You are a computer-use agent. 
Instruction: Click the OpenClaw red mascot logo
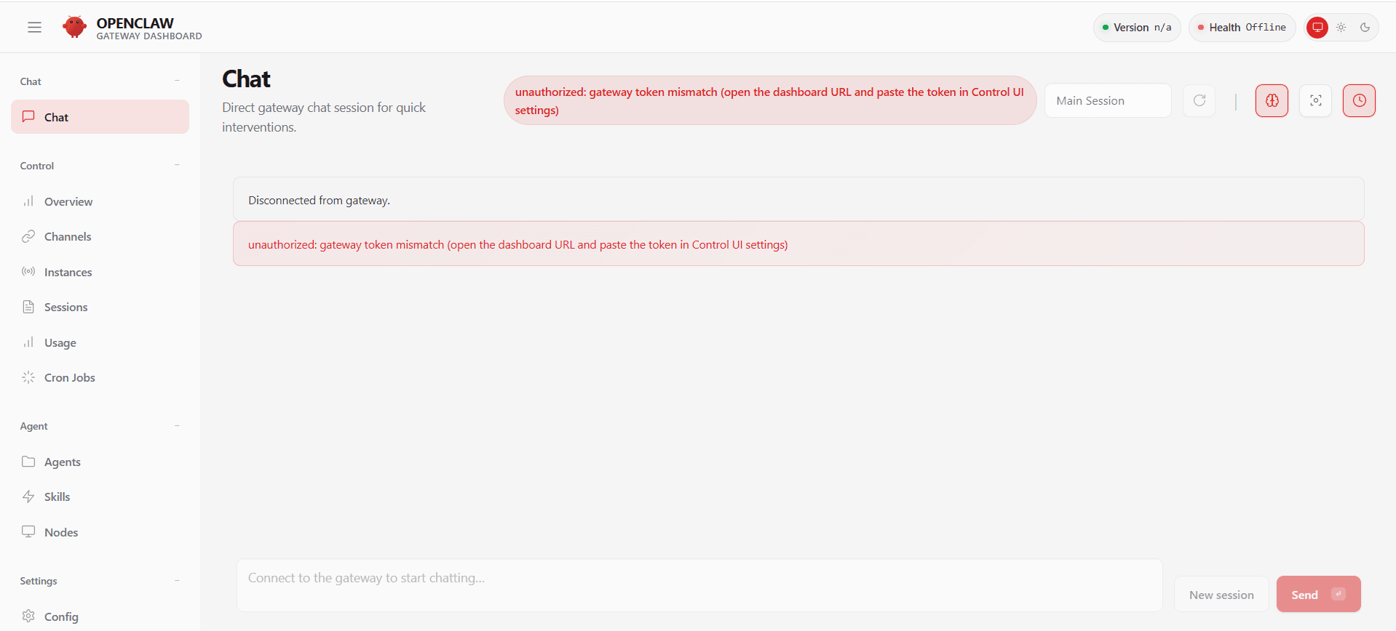[74, 27]
